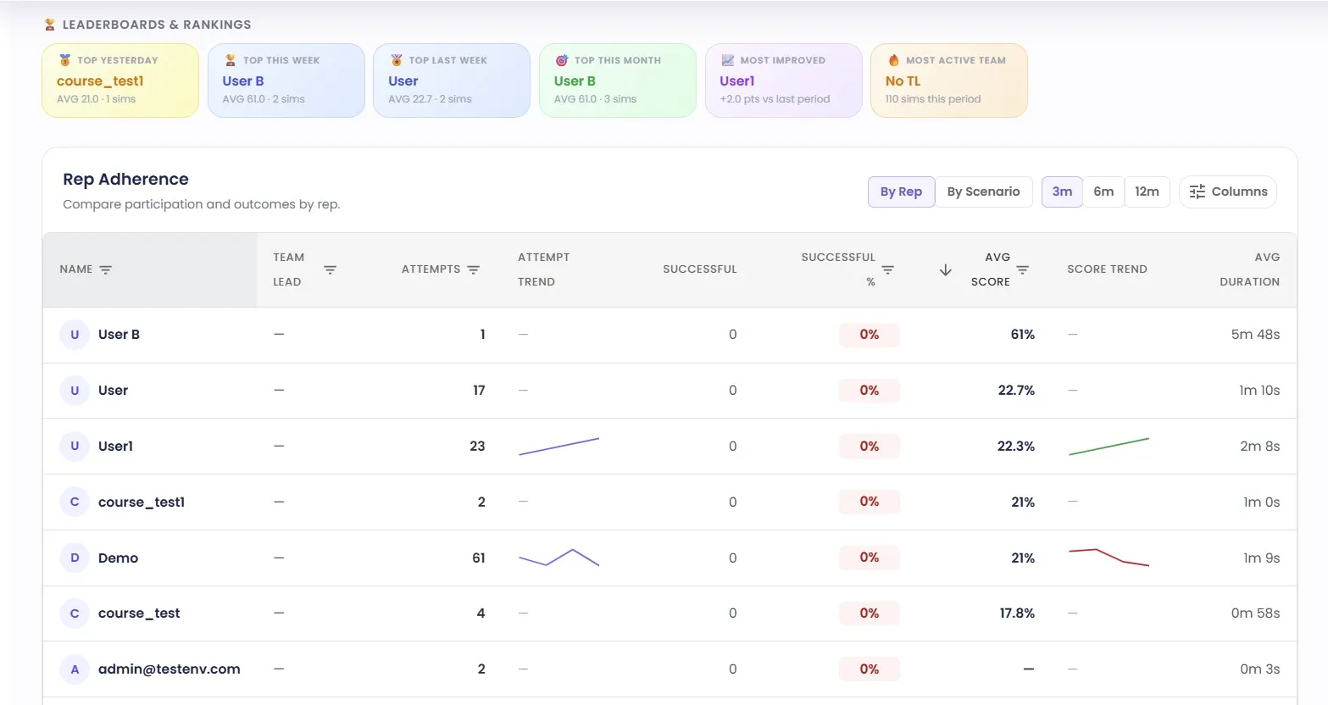This screenshot has height=705, width=1328.
Task: Open Demo's profile by clicking the name
Action: point(118,558)
